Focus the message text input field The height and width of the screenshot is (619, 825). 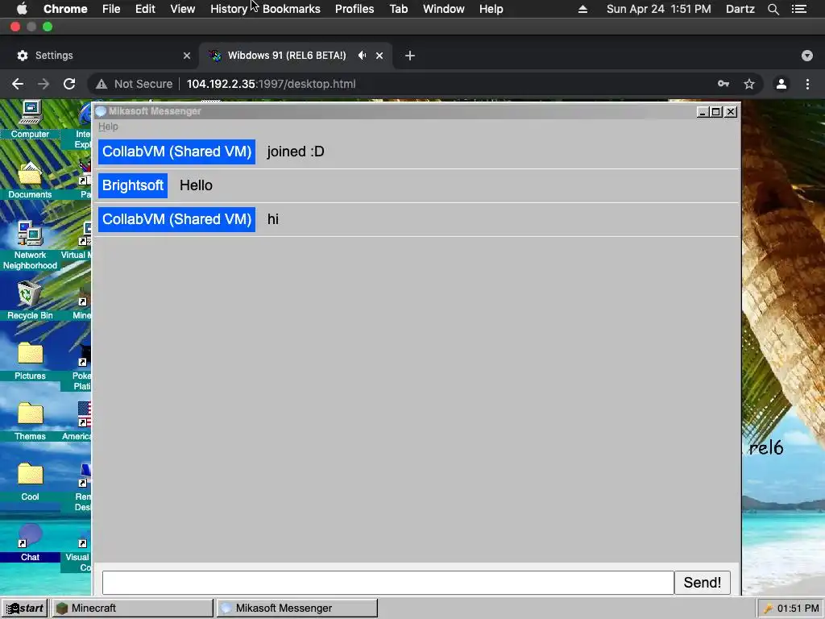click(388, 583)
